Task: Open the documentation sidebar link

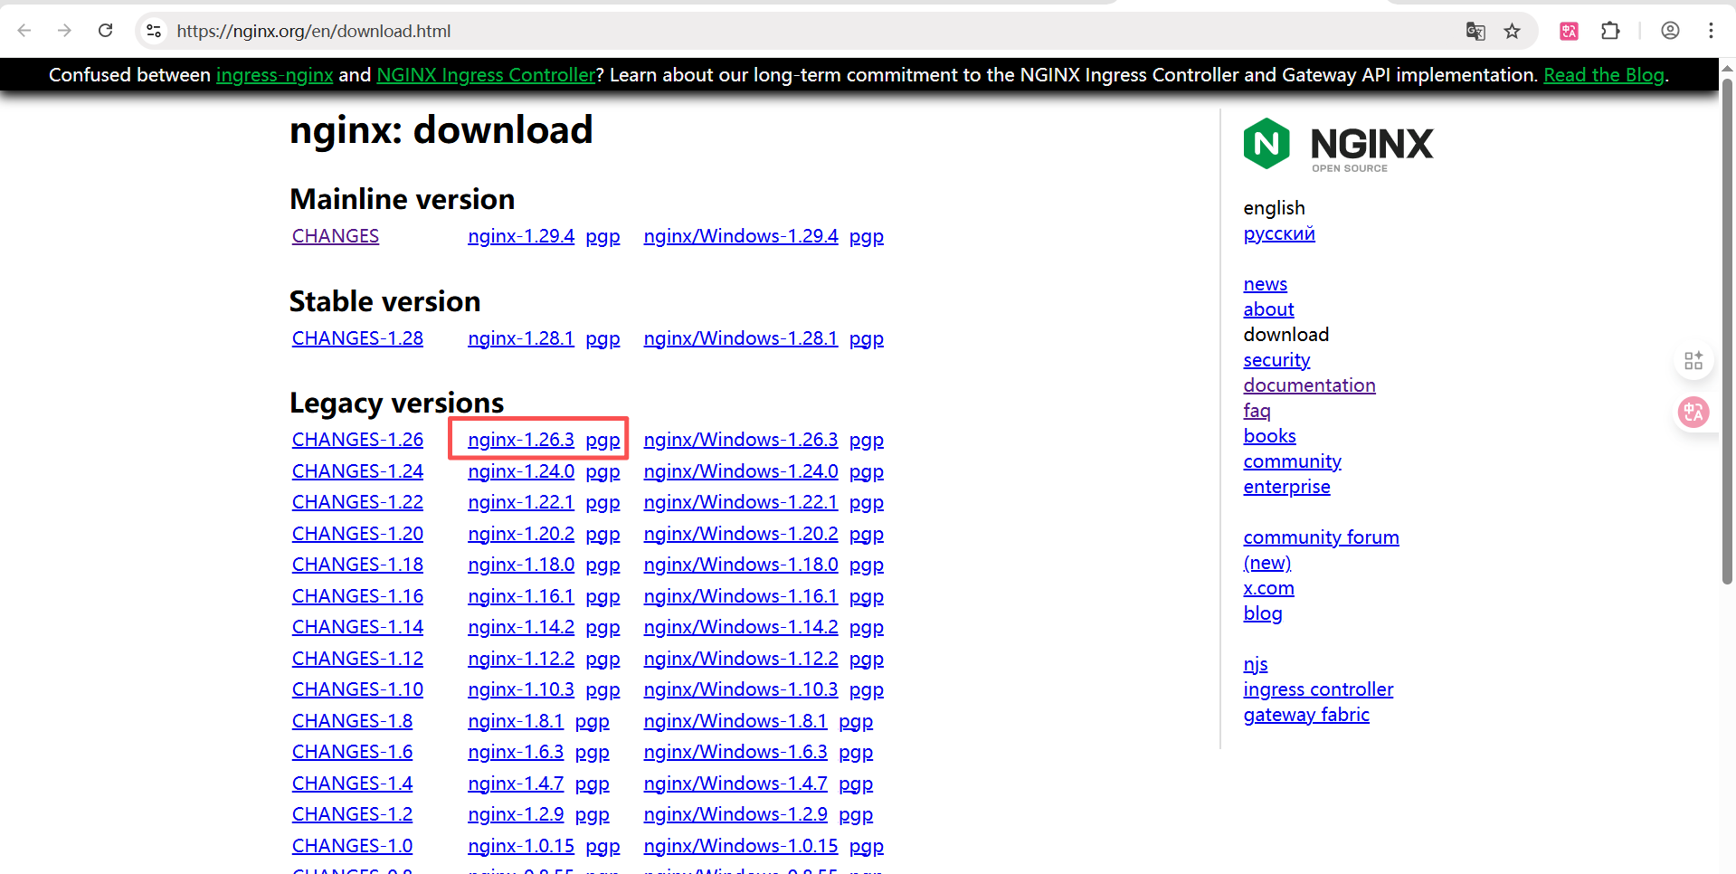Action: [1308, 385]
